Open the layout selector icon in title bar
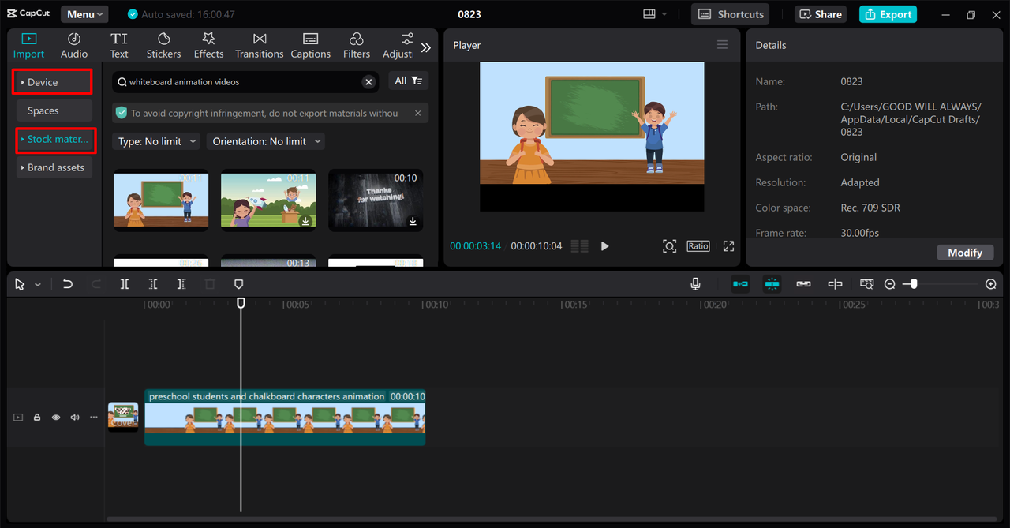This screenshot has width=1010, height=528. coord(649,14)
